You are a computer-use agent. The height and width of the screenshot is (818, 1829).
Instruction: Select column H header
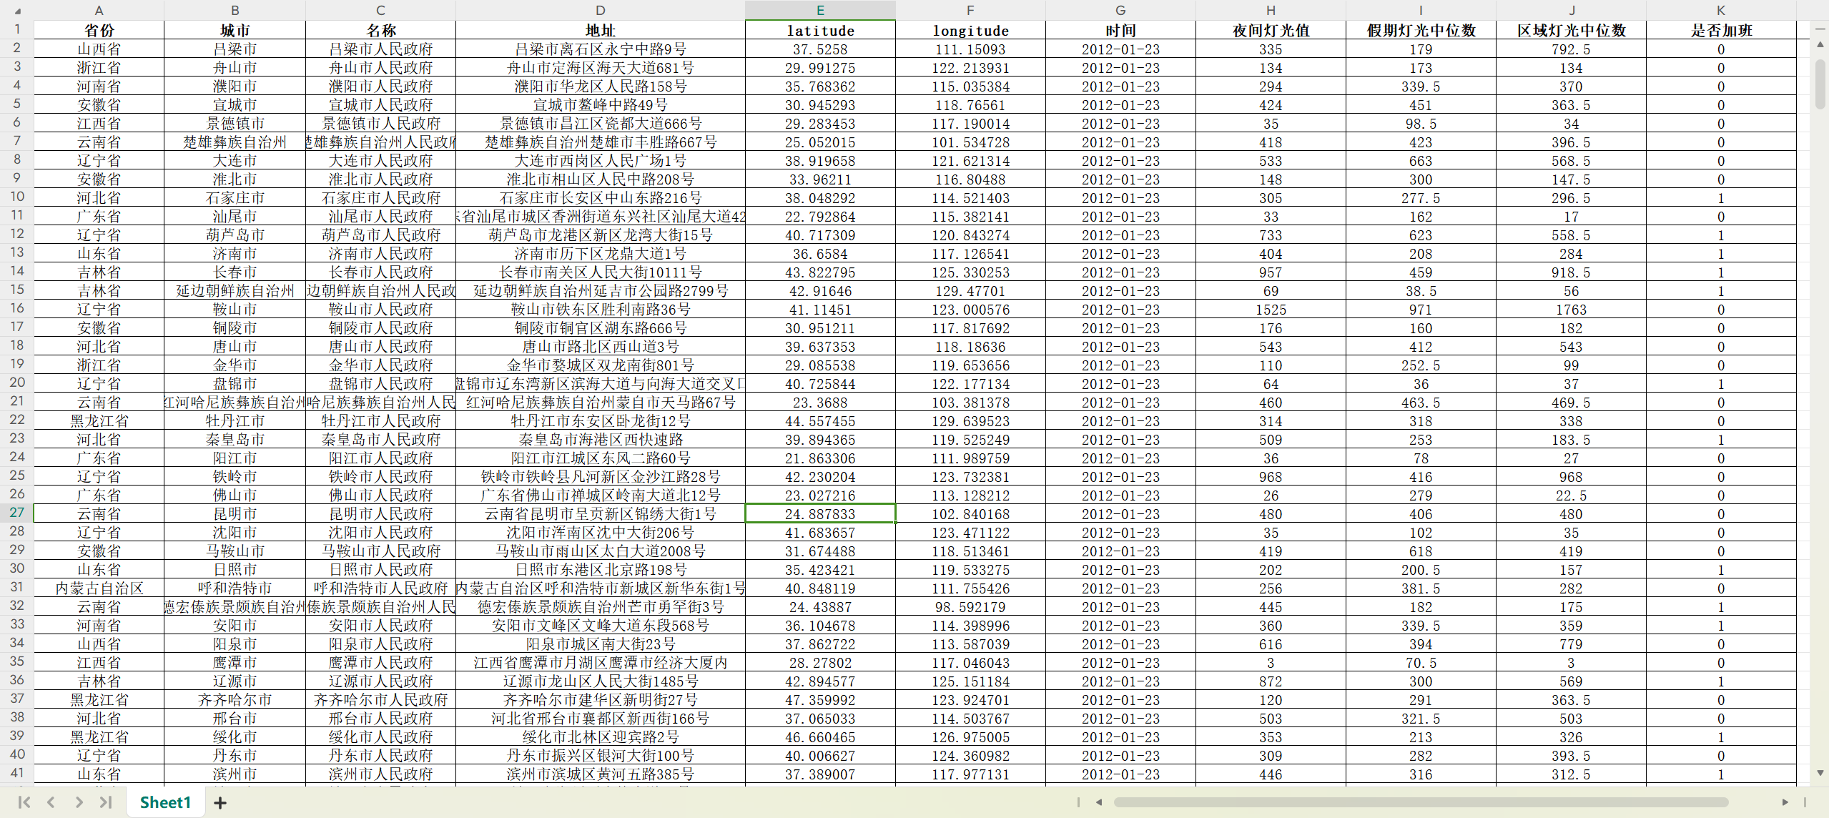[x=1271, y=10]
